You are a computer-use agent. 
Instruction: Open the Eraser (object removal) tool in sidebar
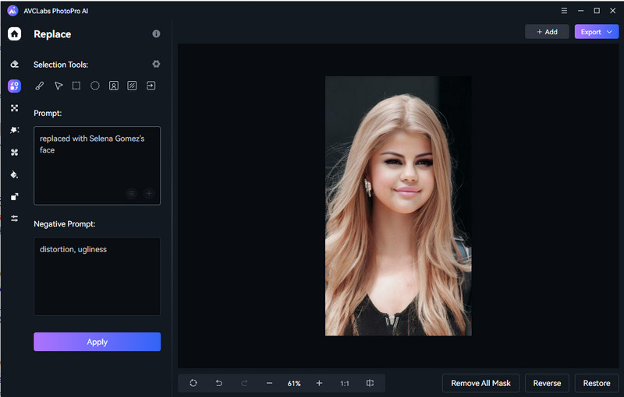[14, 64]
